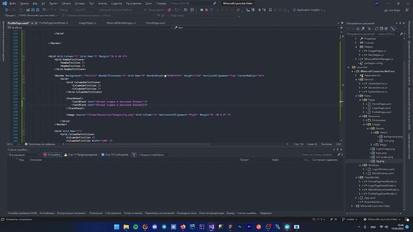Viewport: 413px width, 232px height.
Task: Open Windows Start menu
Action: tap(116, 227)
